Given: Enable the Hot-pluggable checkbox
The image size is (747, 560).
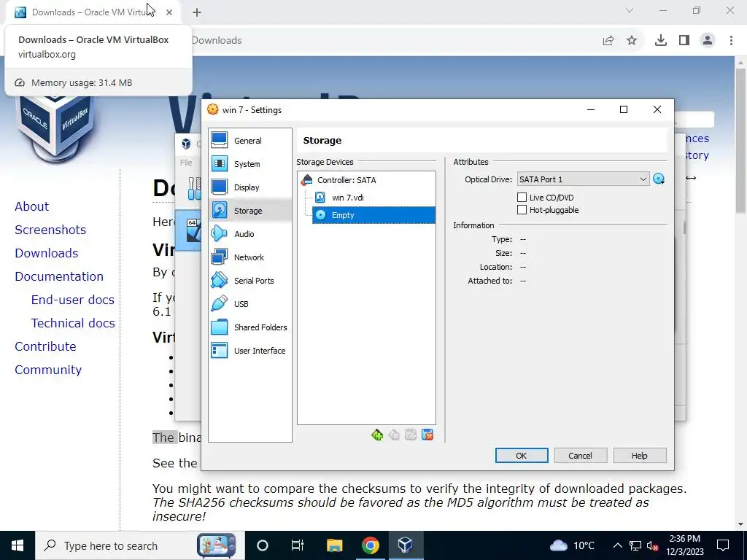Looking at the screenshot, I should click(x=522, y=209).
